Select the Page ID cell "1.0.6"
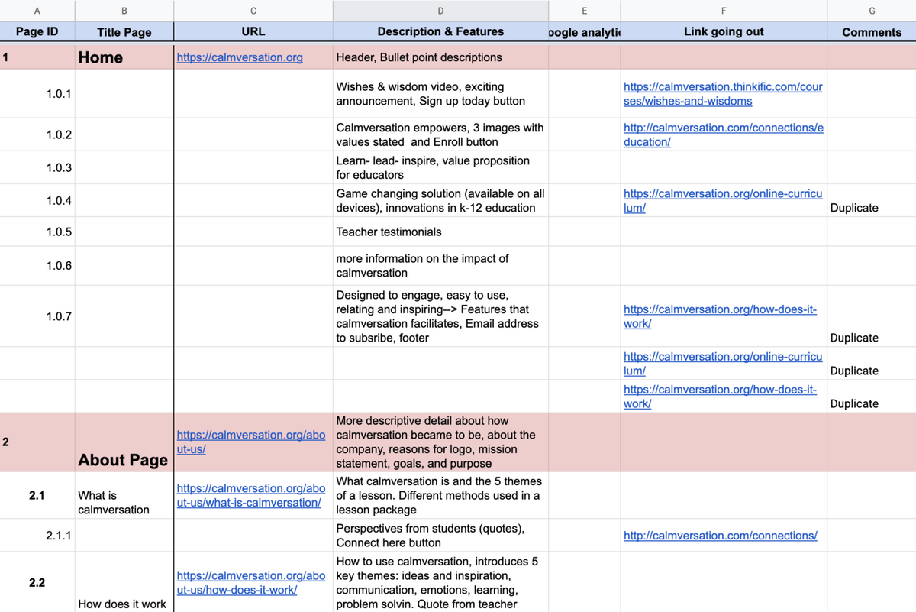916x612 pixels. click(37, 266)
